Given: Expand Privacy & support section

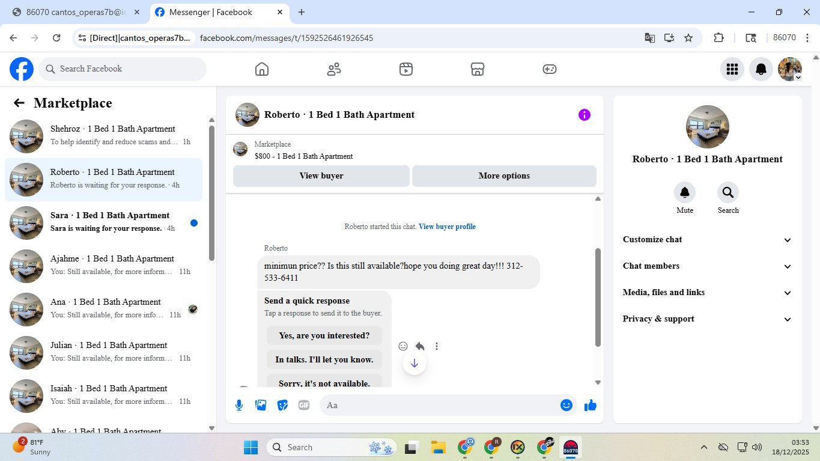Looking at the screenshot, I should click(x=708, y=319).
